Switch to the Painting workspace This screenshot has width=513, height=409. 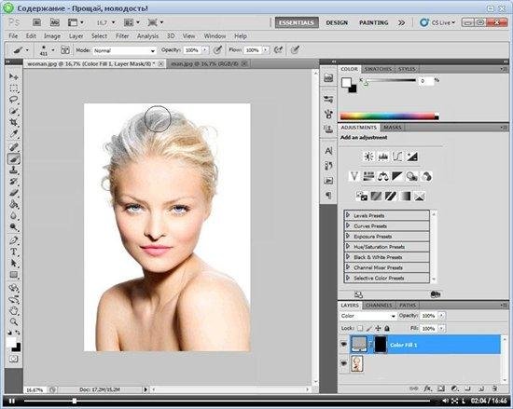374,22
